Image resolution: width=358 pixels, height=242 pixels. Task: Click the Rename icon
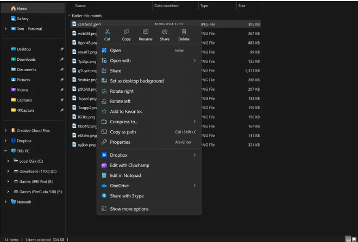pos(145,32)
